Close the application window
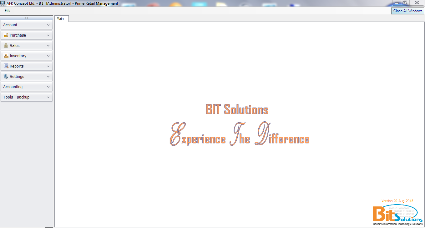The width and height of the screenshot is (425, 228). [417, 3]
